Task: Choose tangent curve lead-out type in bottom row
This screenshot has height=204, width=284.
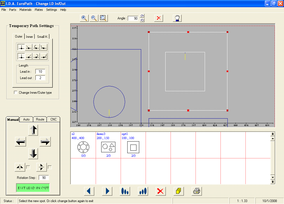Action: 44,56
